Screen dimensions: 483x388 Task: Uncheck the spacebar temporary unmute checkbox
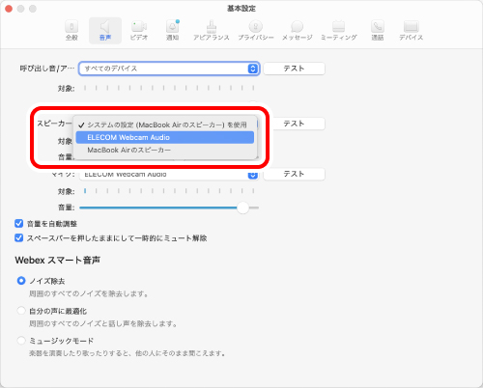tap(19, 237)
